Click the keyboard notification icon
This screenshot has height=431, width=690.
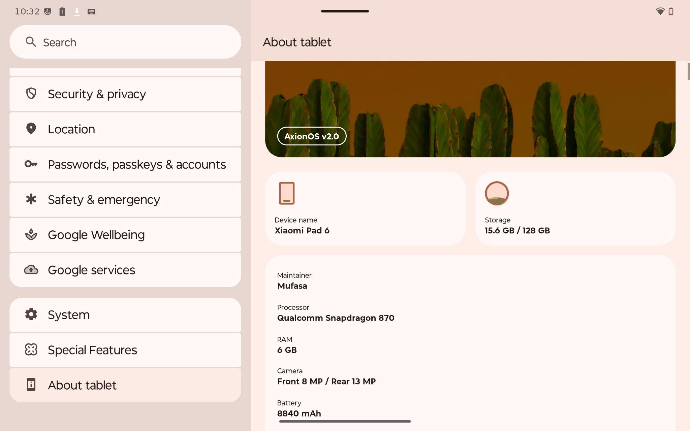[x=91, y=11]
